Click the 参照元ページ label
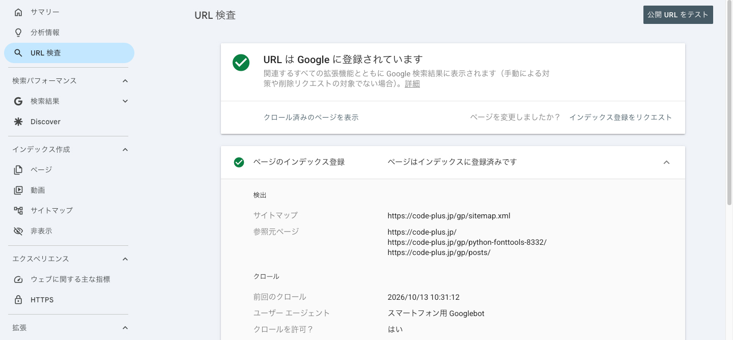The image size is (733, 340). tap(276, 232)
